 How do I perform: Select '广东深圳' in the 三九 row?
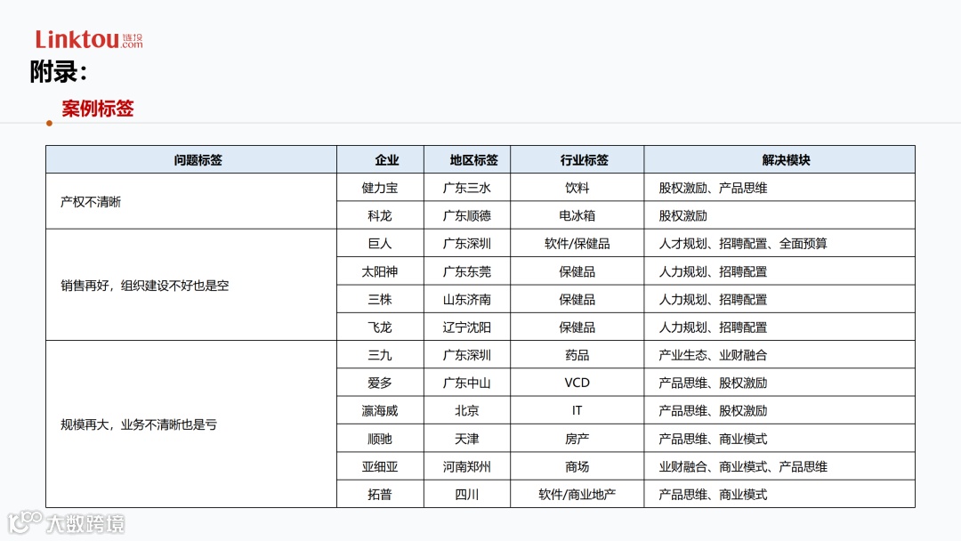pos(467,355)
